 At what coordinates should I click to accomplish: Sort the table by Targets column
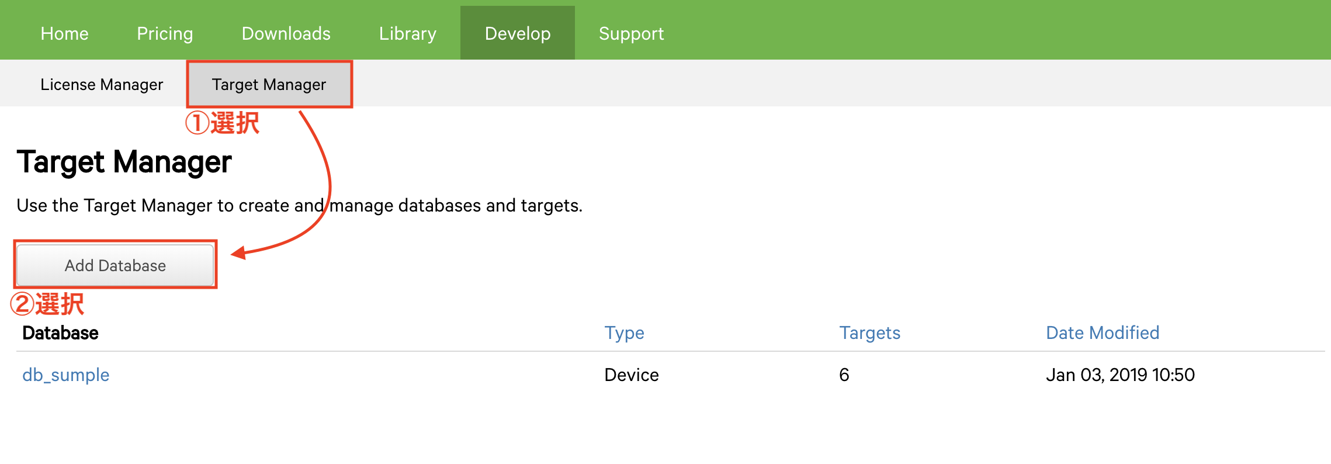pyautogui.click(x=869, y=333)
